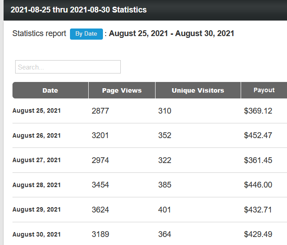Sort by the Payout column header
This screenshot has height=245, width=287.
pyautogui.click(x=264, y=90)
